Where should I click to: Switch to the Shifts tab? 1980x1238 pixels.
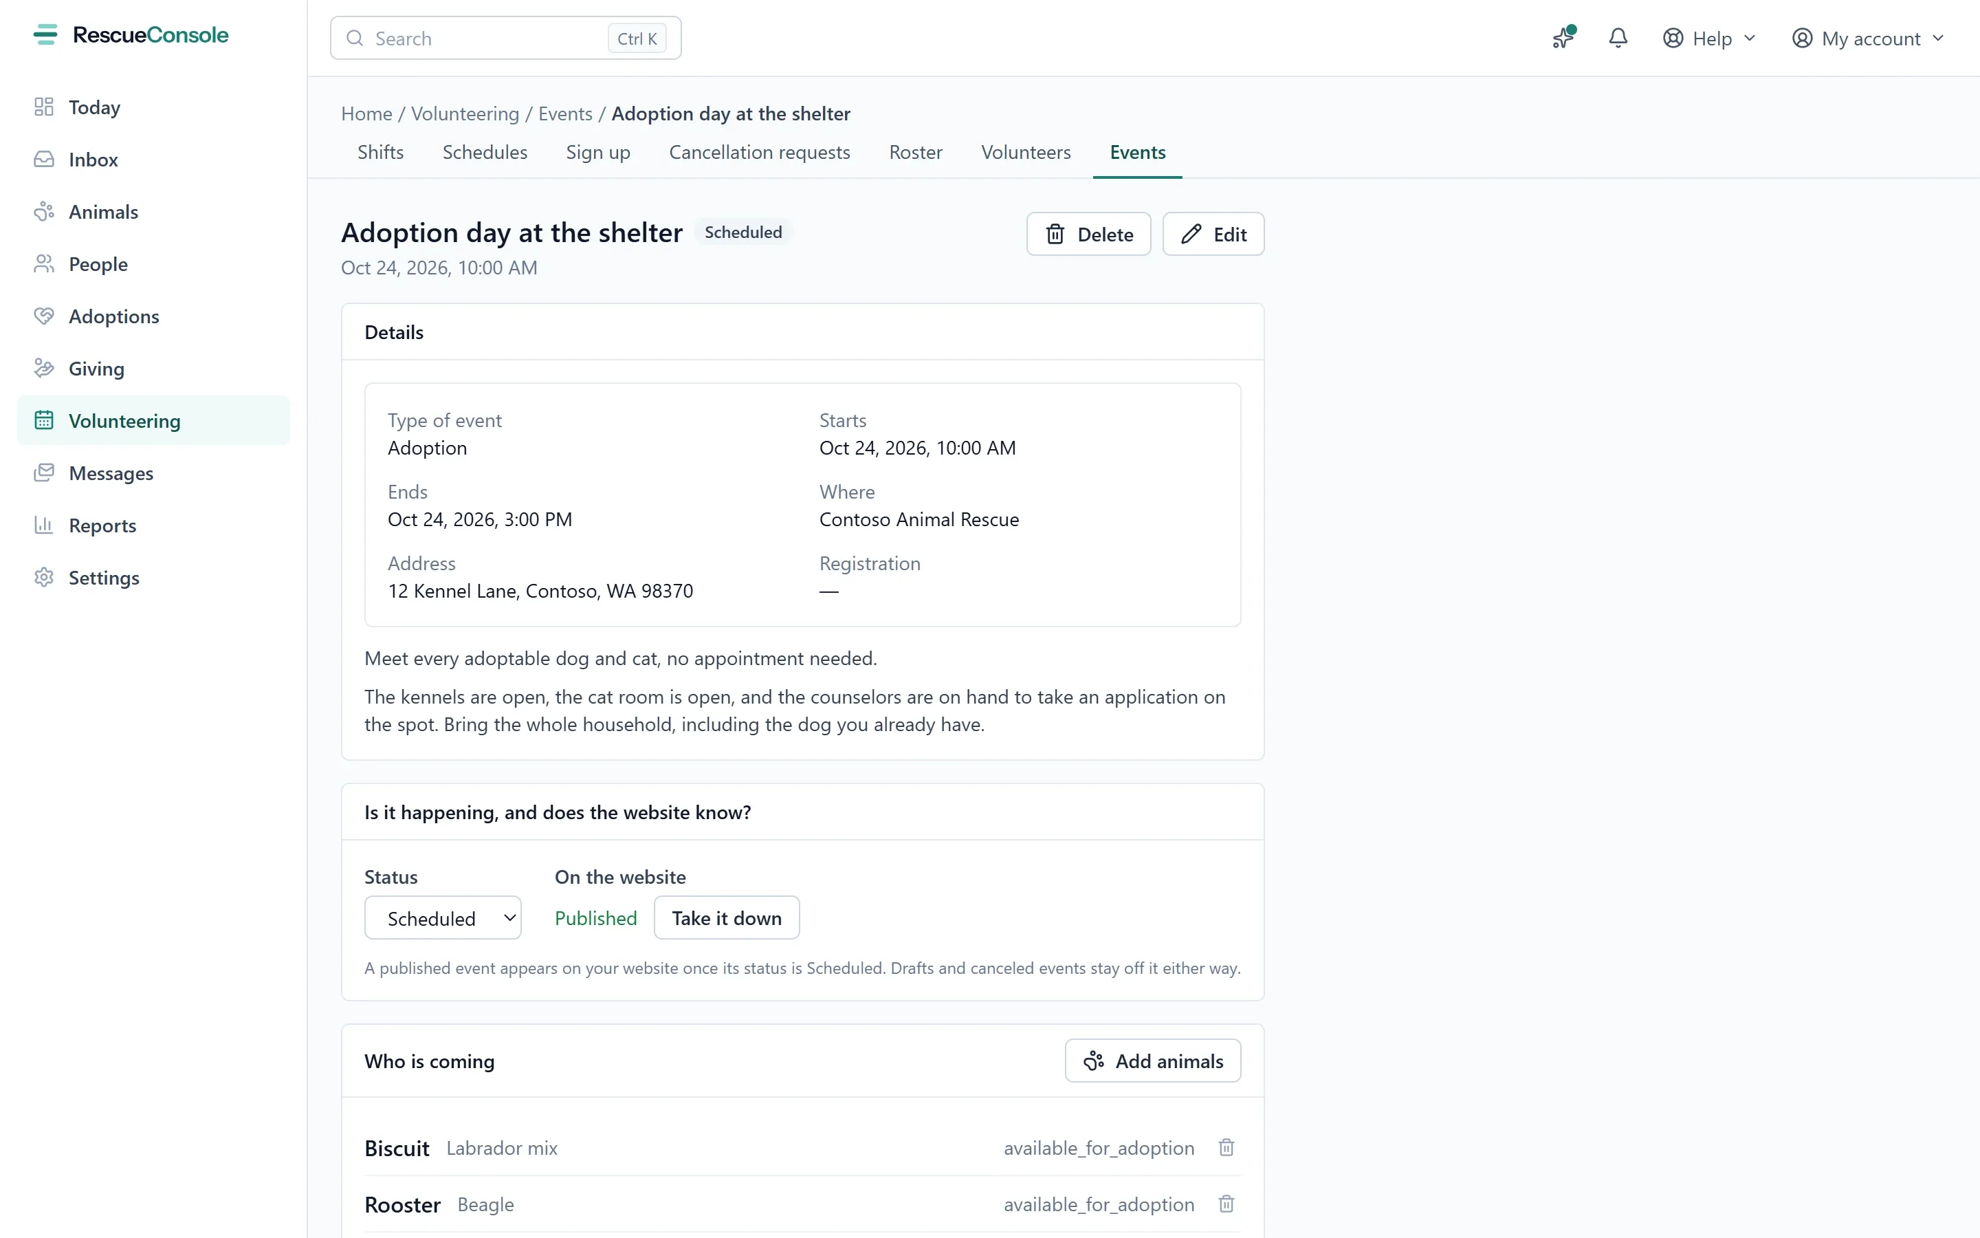[380, 152]
